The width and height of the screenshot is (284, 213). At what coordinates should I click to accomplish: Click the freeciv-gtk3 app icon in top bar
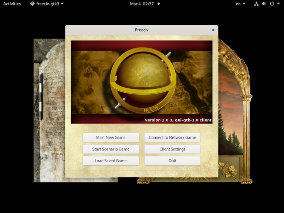pyautogui.click(x=33, y=4)
